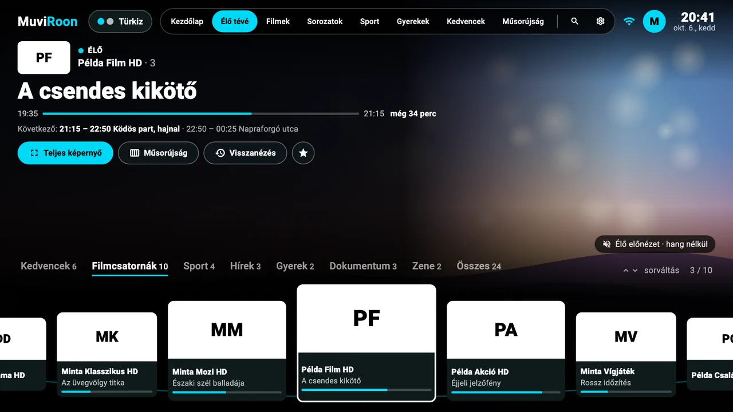Image resolution: width=733 pixels, height=412 pixels.
Task: Click the Teljes képernyő button
Action: pos(65,153)
